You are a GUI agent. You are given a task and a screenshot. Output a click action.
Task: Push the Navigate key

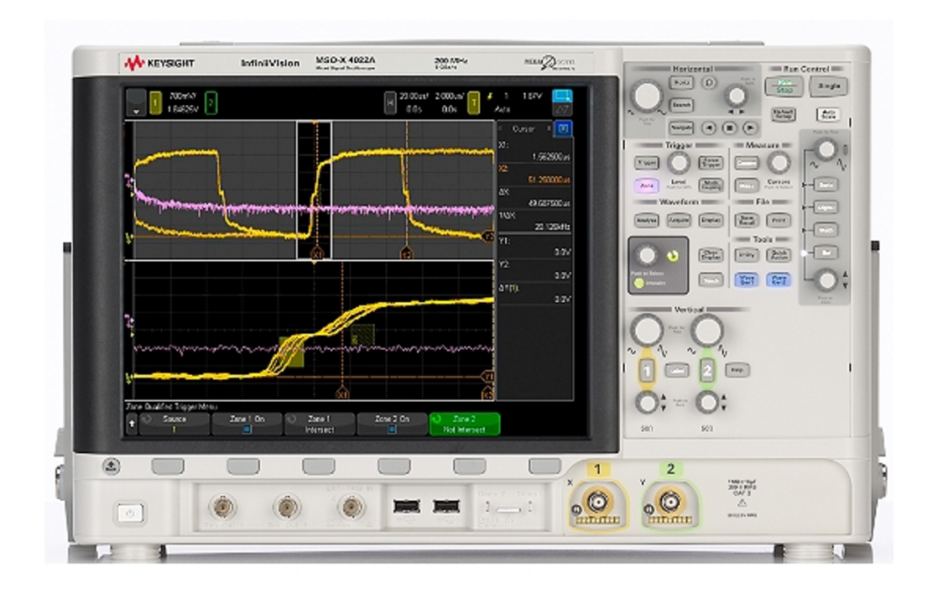pos(680,128)
